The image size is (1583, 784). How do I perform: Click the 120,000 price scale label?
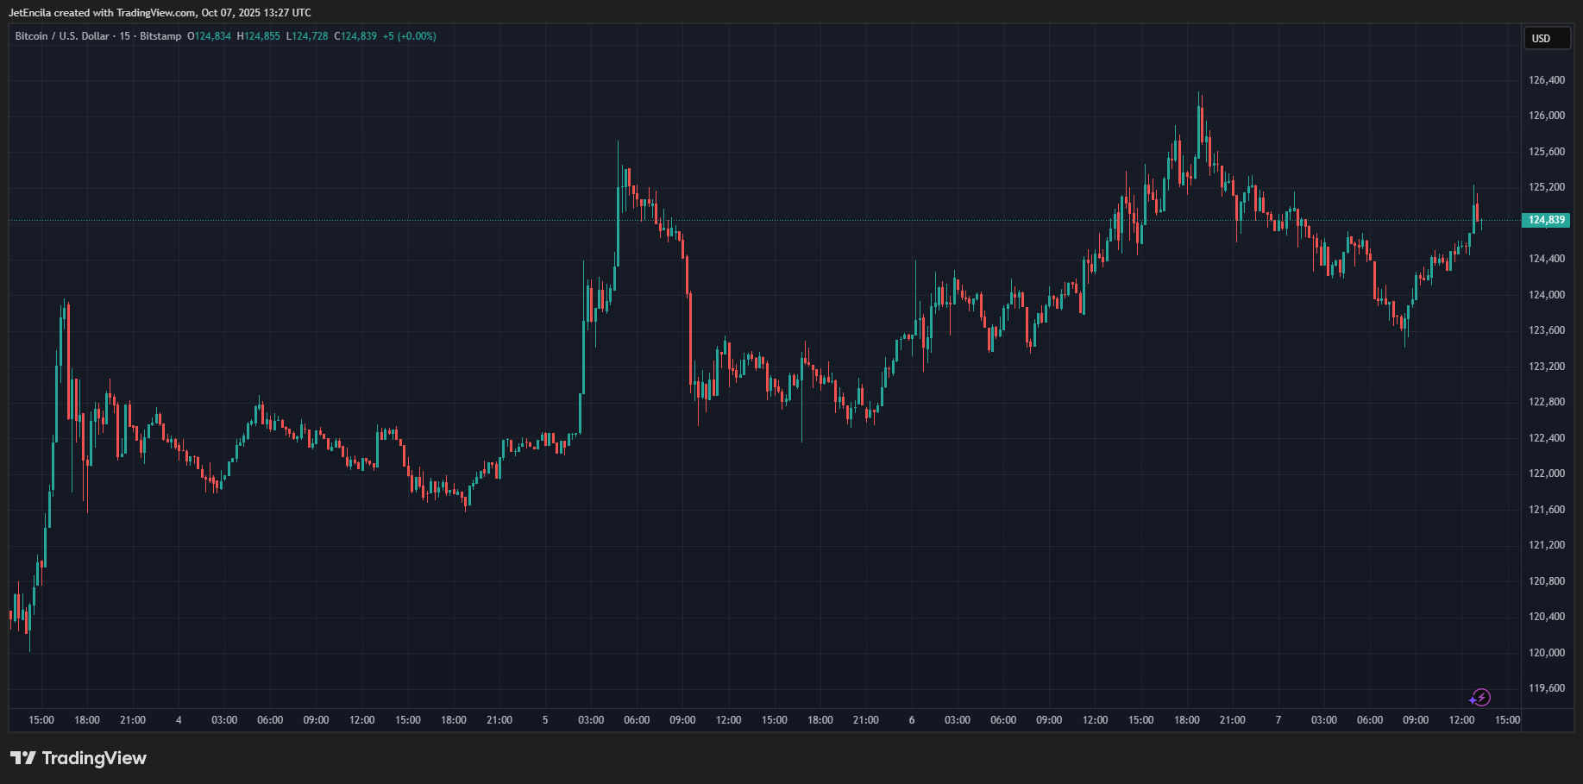[1546, 653]
